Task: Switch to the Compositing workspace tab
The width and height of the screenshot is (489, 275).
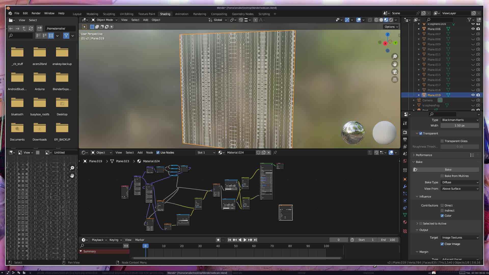Action: [219, 14]
